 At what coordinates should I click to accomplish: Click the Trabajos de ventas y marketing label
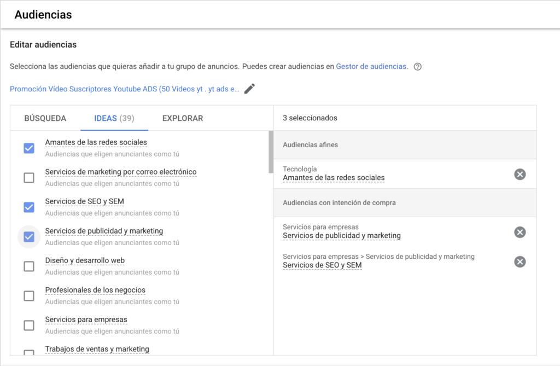pyautogui.click(x=97, y=349)
